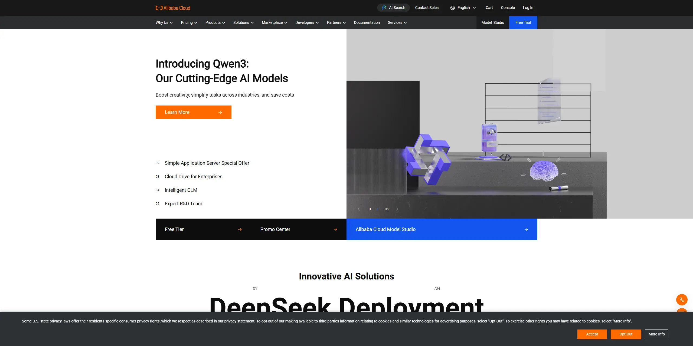Expand the Why Us menu
The width and height of the screenshot is (693, 346).
point(164,22)
